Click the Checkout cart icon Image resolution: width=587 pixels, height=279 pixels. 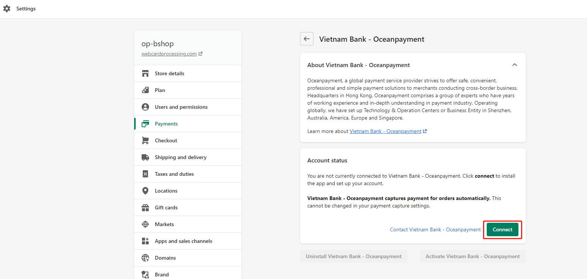145,140
